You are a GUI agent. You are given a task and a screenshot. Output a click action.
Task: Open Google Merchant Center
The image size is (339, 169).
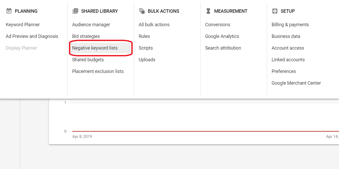click(x=296, y=83)
